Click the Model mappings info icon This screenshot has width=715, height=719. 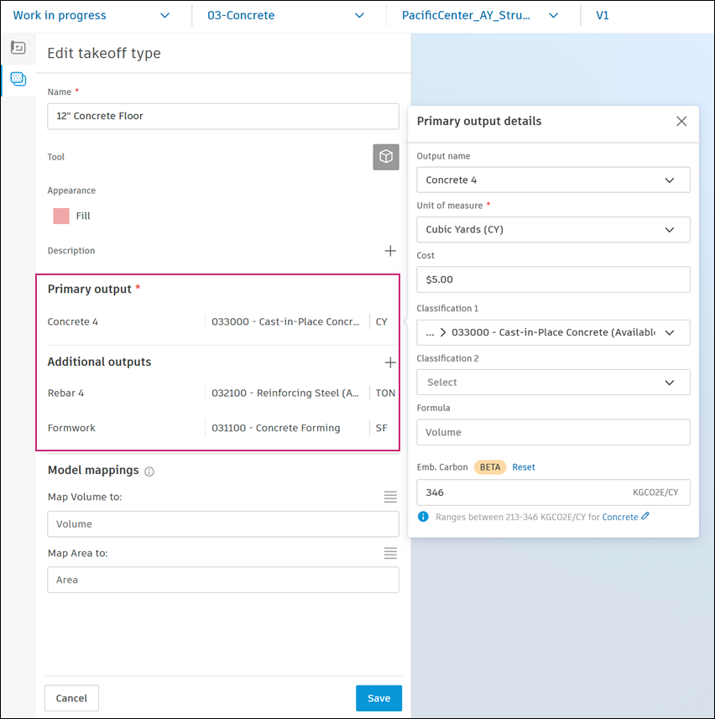point(149,472)
